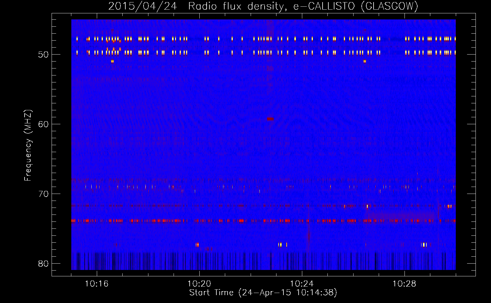Click the 80 frequency tick label
Image resolution: width=491 pixels, height=303 pixels.
43,264
